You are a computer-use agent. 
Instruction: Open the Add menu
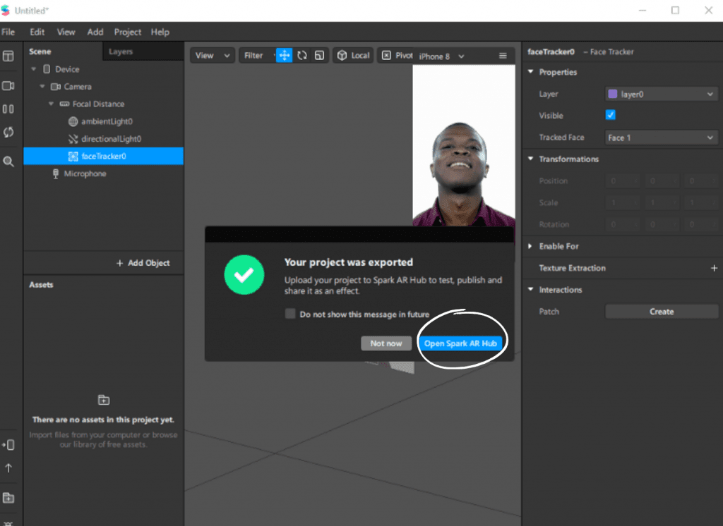(95, 32)
